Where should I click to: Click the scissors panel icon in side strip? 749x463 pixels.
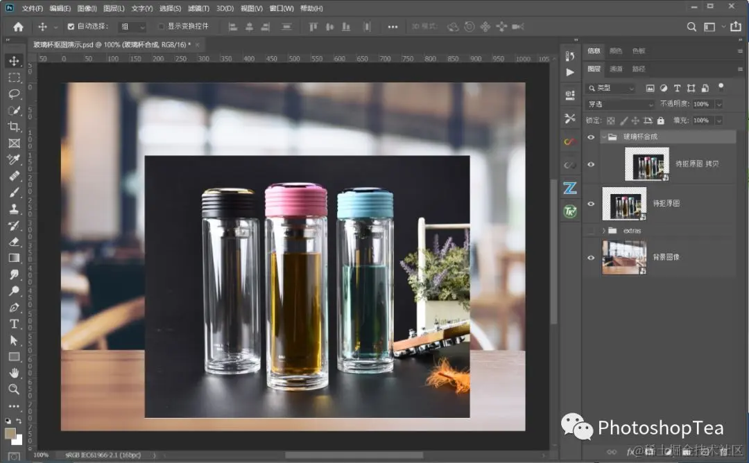[x=570, y=119]
